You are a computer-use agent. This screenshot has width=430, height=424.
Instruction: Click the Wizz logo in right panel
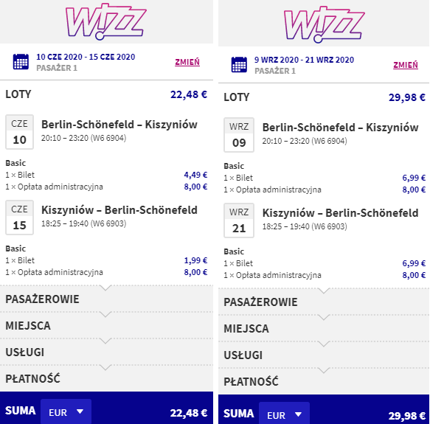click(325, 24)
